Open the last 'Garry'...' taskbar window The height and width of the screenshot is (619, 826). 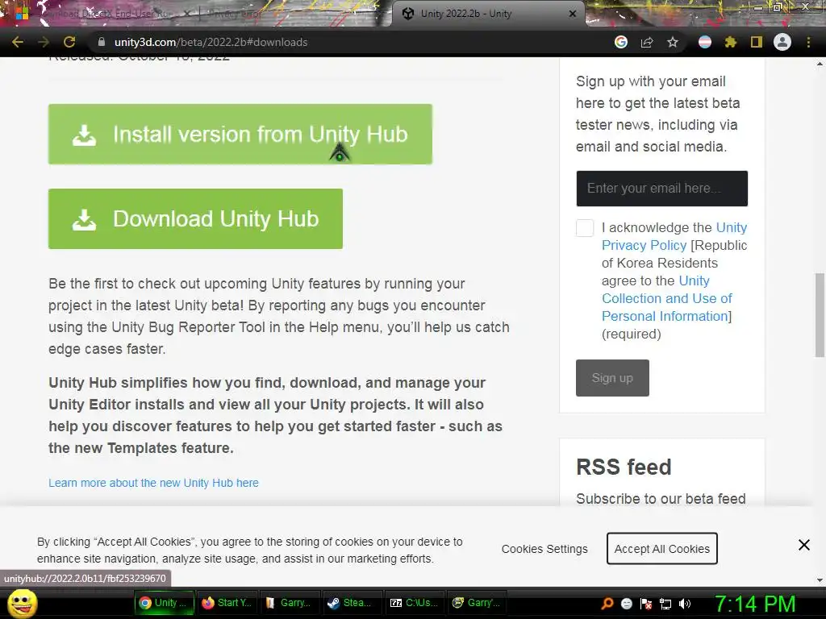click(x=477, y=603)
